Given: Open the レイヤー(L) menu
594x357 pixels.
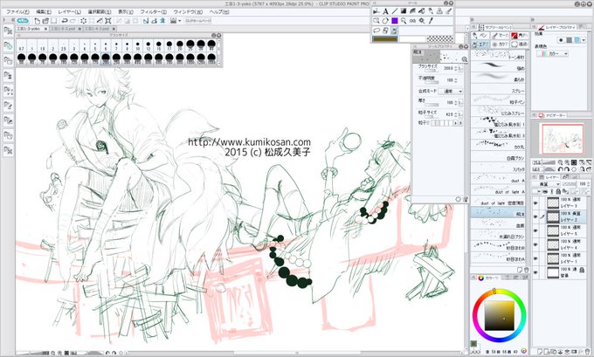Looking at the screenshot, I should pos(69,12).
